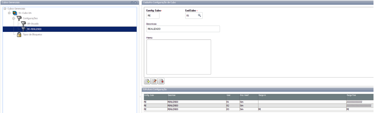This screenshot has width=375, height=113.
Task: Click the funnel icon beside OR-Orçado
Action: pyautogui.click(x=23, y=24)
